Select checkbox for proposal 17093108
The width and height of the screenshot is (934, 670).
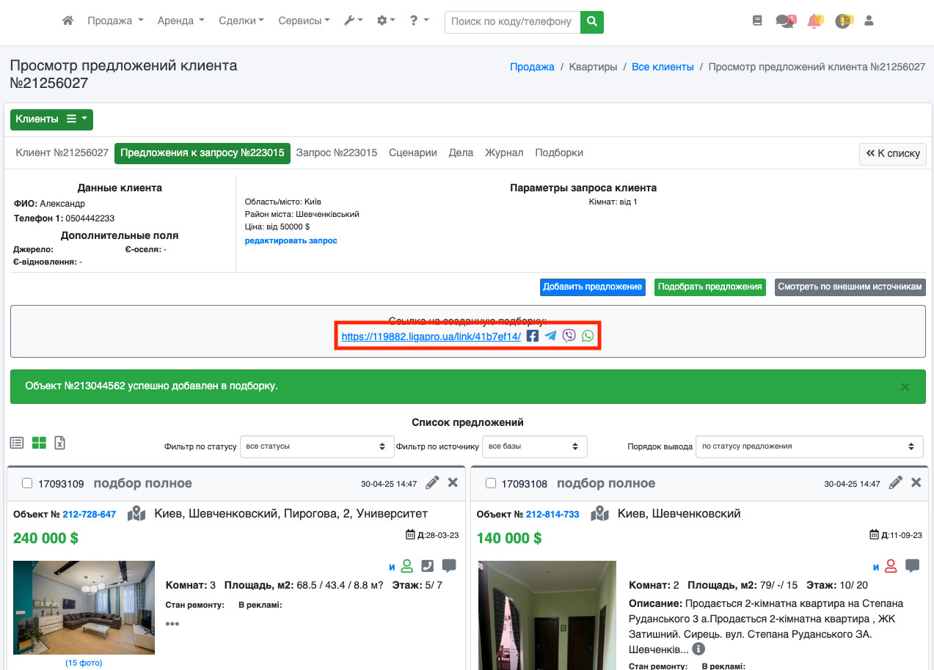(491, 483)
